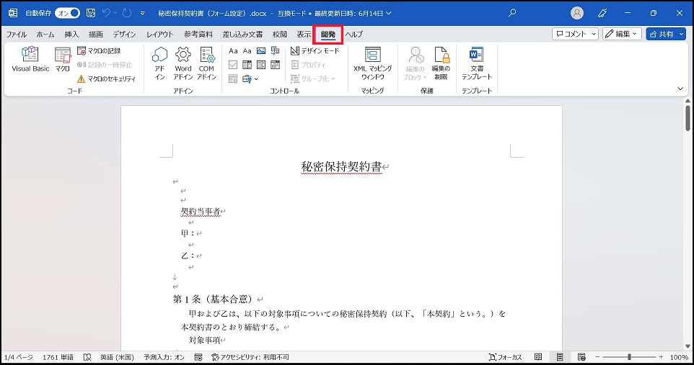Click 予測入力: オン in status bar

tap(164, 357)
